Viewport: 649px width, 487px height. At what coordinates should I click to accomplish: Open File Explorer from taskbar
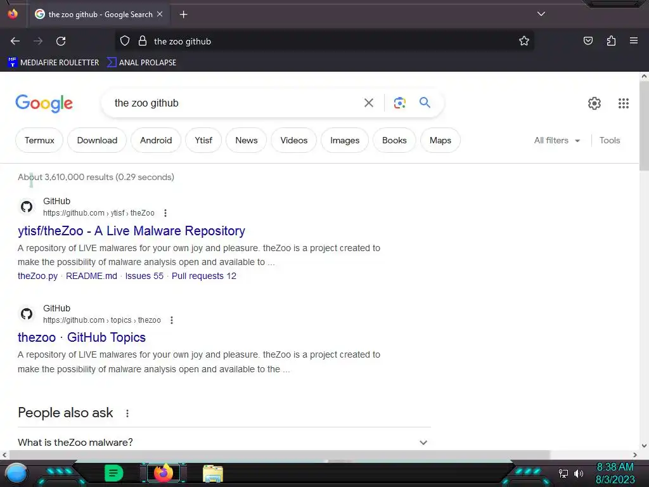213,474
